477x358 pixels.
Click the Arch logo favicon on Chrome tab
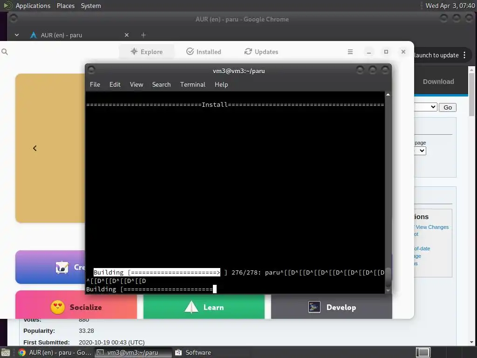pyautogui.click(x=34, y=35)
